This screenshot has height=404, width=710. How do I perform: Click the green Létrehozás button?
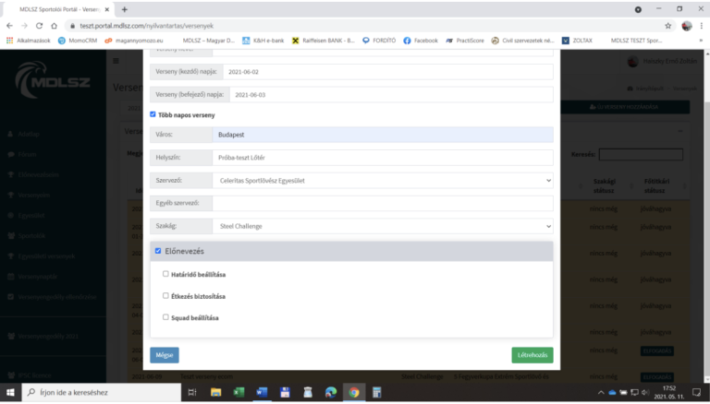[532, 355]
